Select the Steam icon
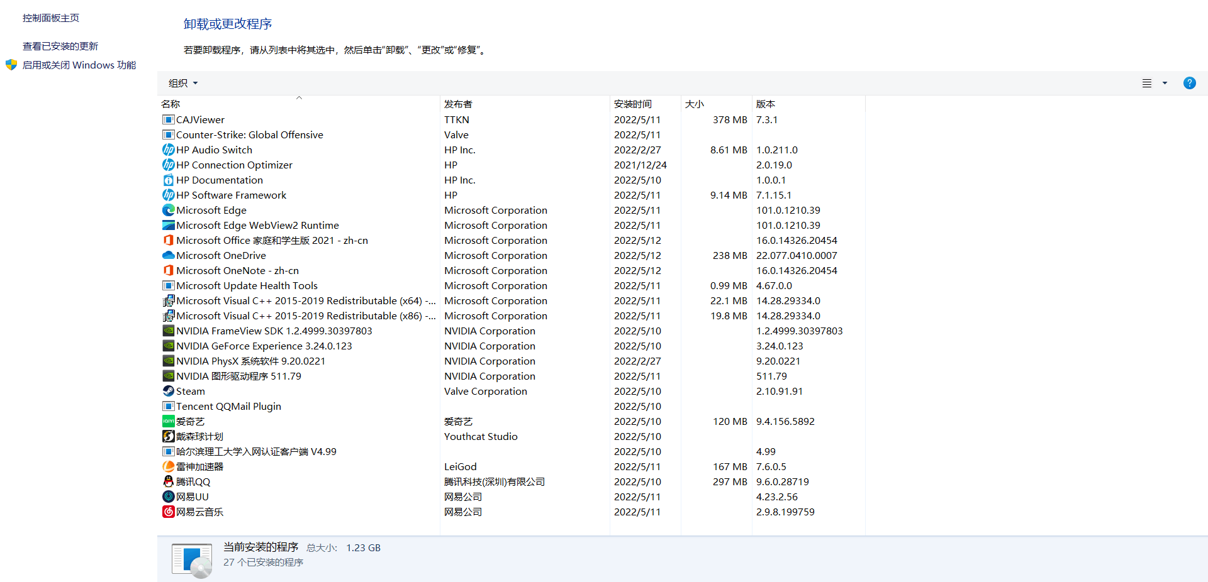The height and width of the screenshot is (582, 1208). 168,391
